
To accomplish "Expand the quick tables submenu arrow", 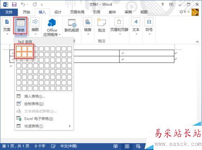I will tap(69, 126).
